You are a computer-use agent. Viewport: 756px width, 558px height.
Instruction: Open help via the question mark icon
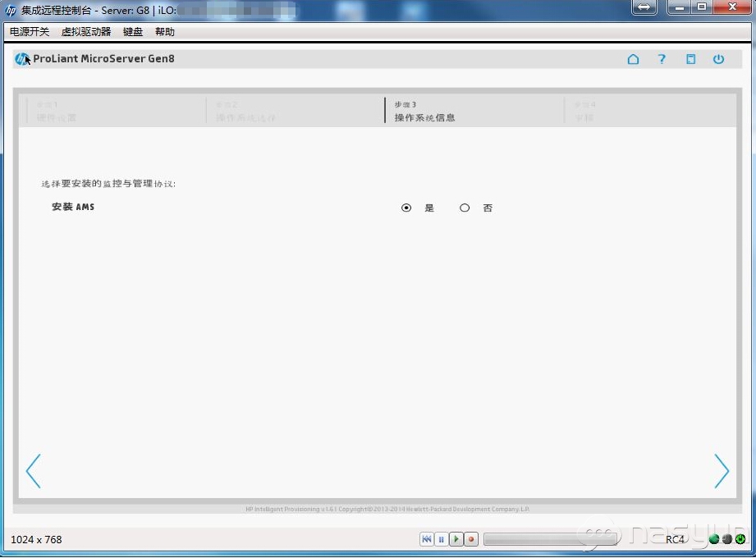(x=662, y=59)
